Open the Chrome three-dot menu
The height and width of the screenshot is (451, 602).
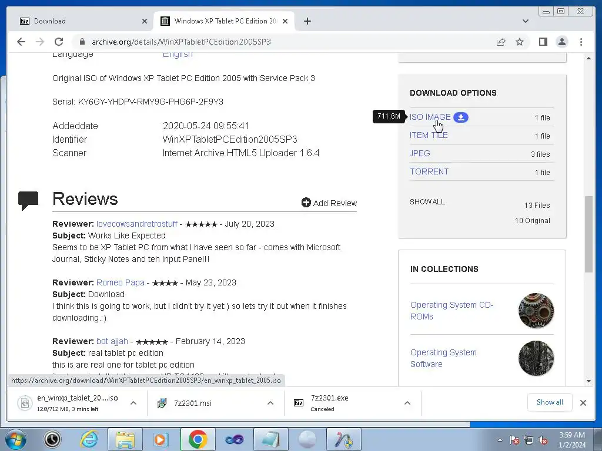(x=581, y=42)
